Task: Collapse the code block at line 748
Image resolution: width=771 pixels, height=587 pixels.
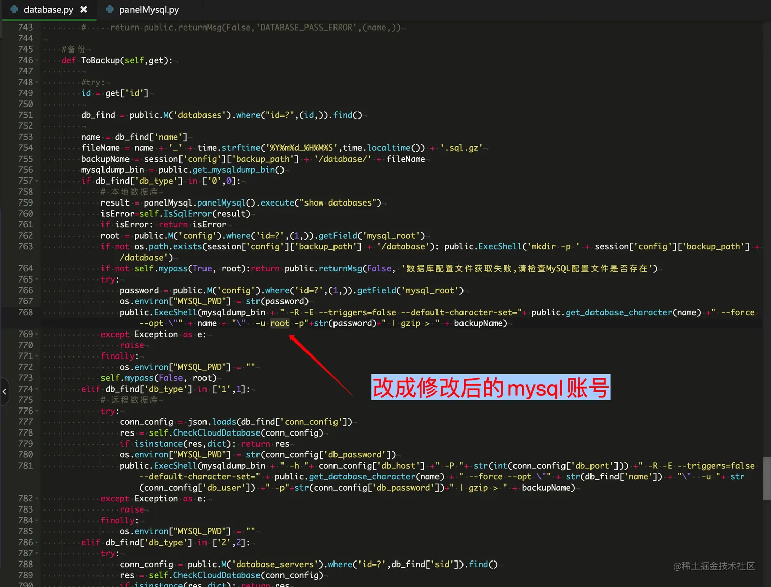Action: click(37, 83)
